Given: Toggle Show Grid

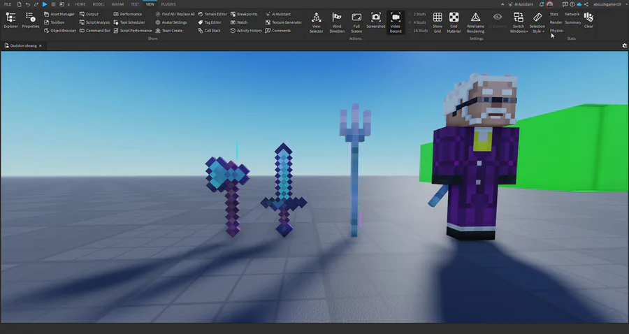Looking at the screenshot, I should coord(438,22).
